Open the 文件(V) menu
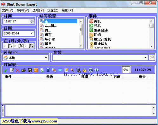The image size is (158, 125). click(x=8, y=10)
